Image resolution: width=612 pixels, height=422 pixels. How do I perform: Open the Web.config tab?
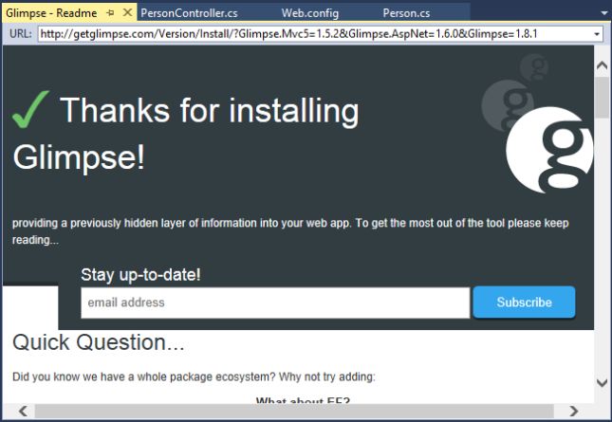click(x=310, y=13)
